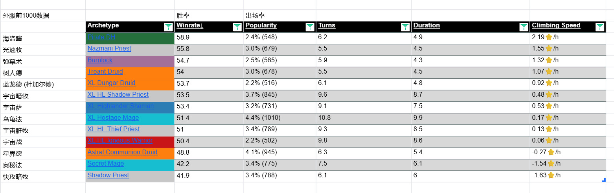Click the Popularity header label
The image size is (614, 193).
(x=261, y=25)
